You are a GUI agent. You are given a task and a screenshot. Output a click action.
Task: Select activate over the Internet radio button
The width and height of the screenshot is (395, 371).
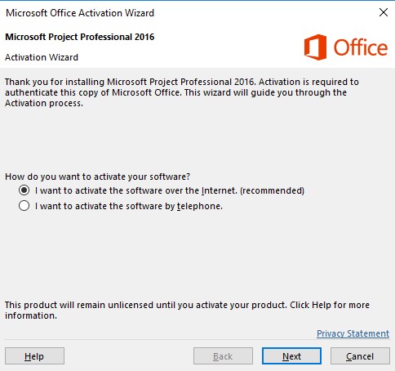[24, 190]
